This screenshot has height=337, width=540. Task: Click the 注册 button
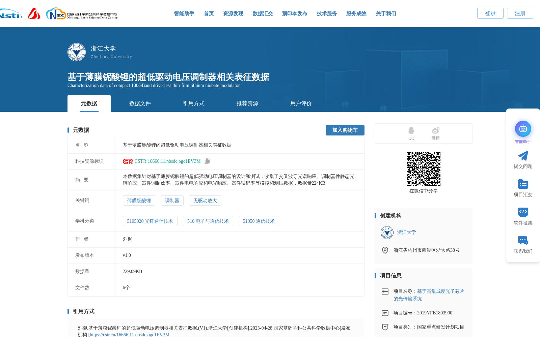coord(520,13)
